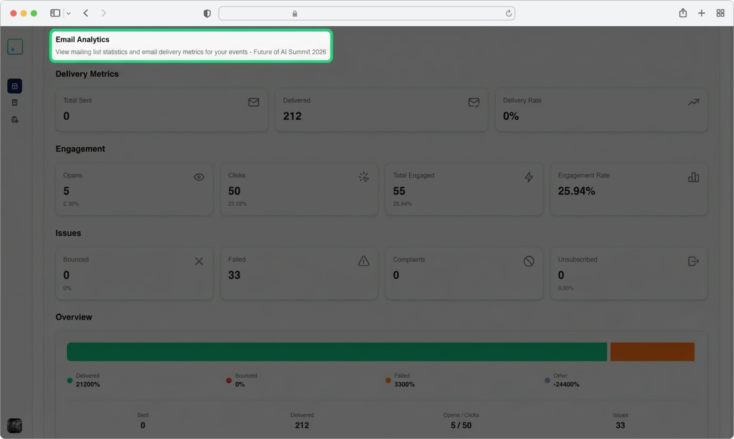The image size is (734, 439).
Task: Click the lightning bolt on the Total Engaged card
Action: pyautogui.click(x=528, y=177)
